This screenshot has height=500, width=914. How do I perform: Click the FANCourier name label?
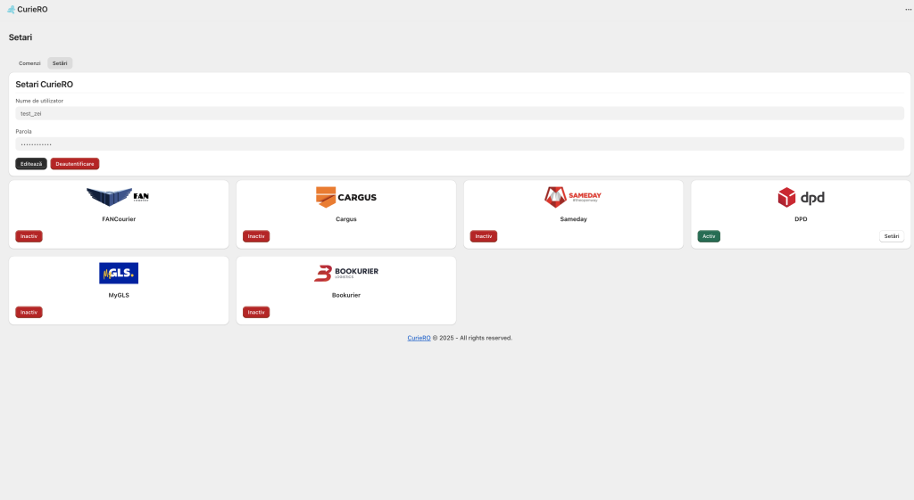(119, 219)
